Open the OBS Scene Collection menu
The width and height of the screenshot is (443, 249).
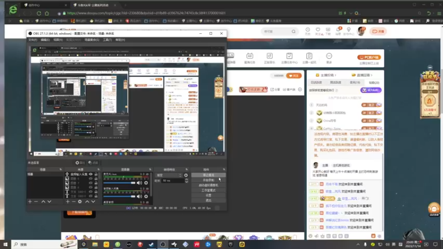91,40
